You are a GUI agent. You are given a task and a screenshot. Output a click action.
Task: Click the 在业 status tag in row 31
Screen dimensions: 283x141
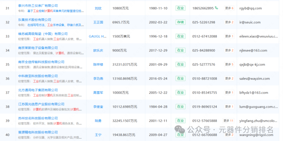pos(181,8)
